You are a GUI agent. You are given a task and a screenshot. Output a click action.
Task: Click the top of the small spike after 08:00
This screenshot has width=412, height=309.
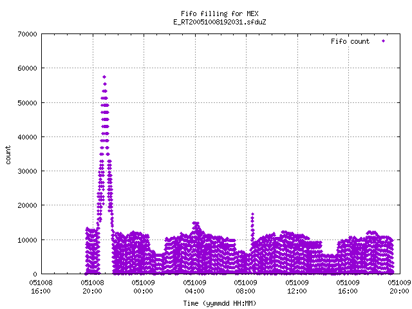tap(252, 214)
